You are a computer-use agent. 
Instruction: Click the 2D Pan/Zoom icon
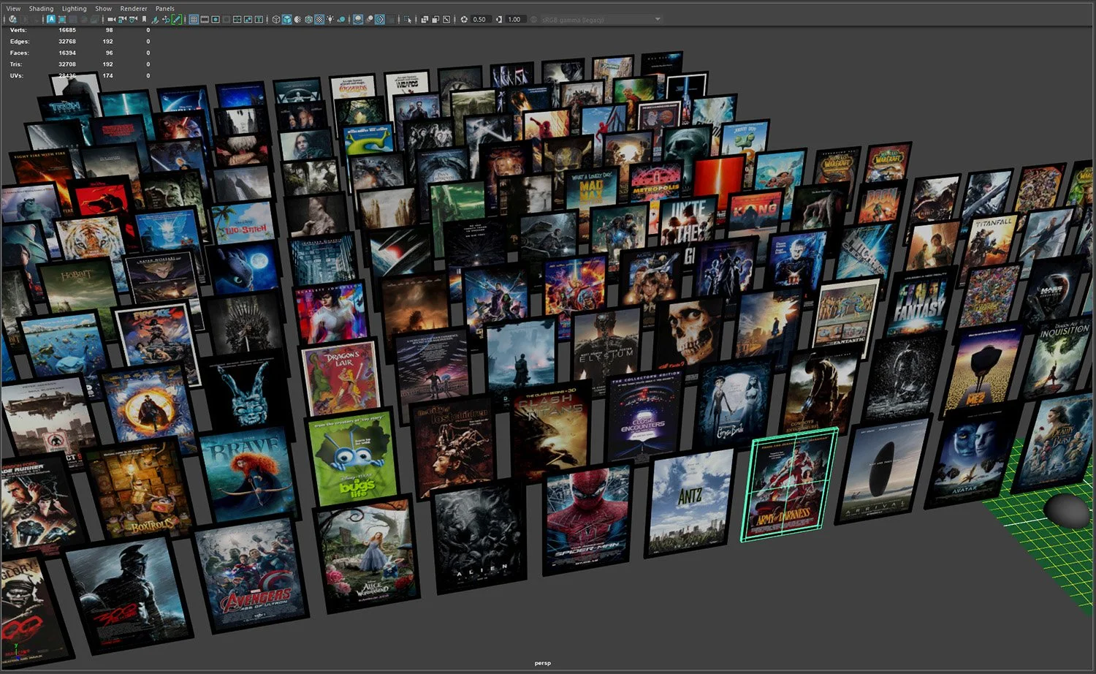coord(167,19)
